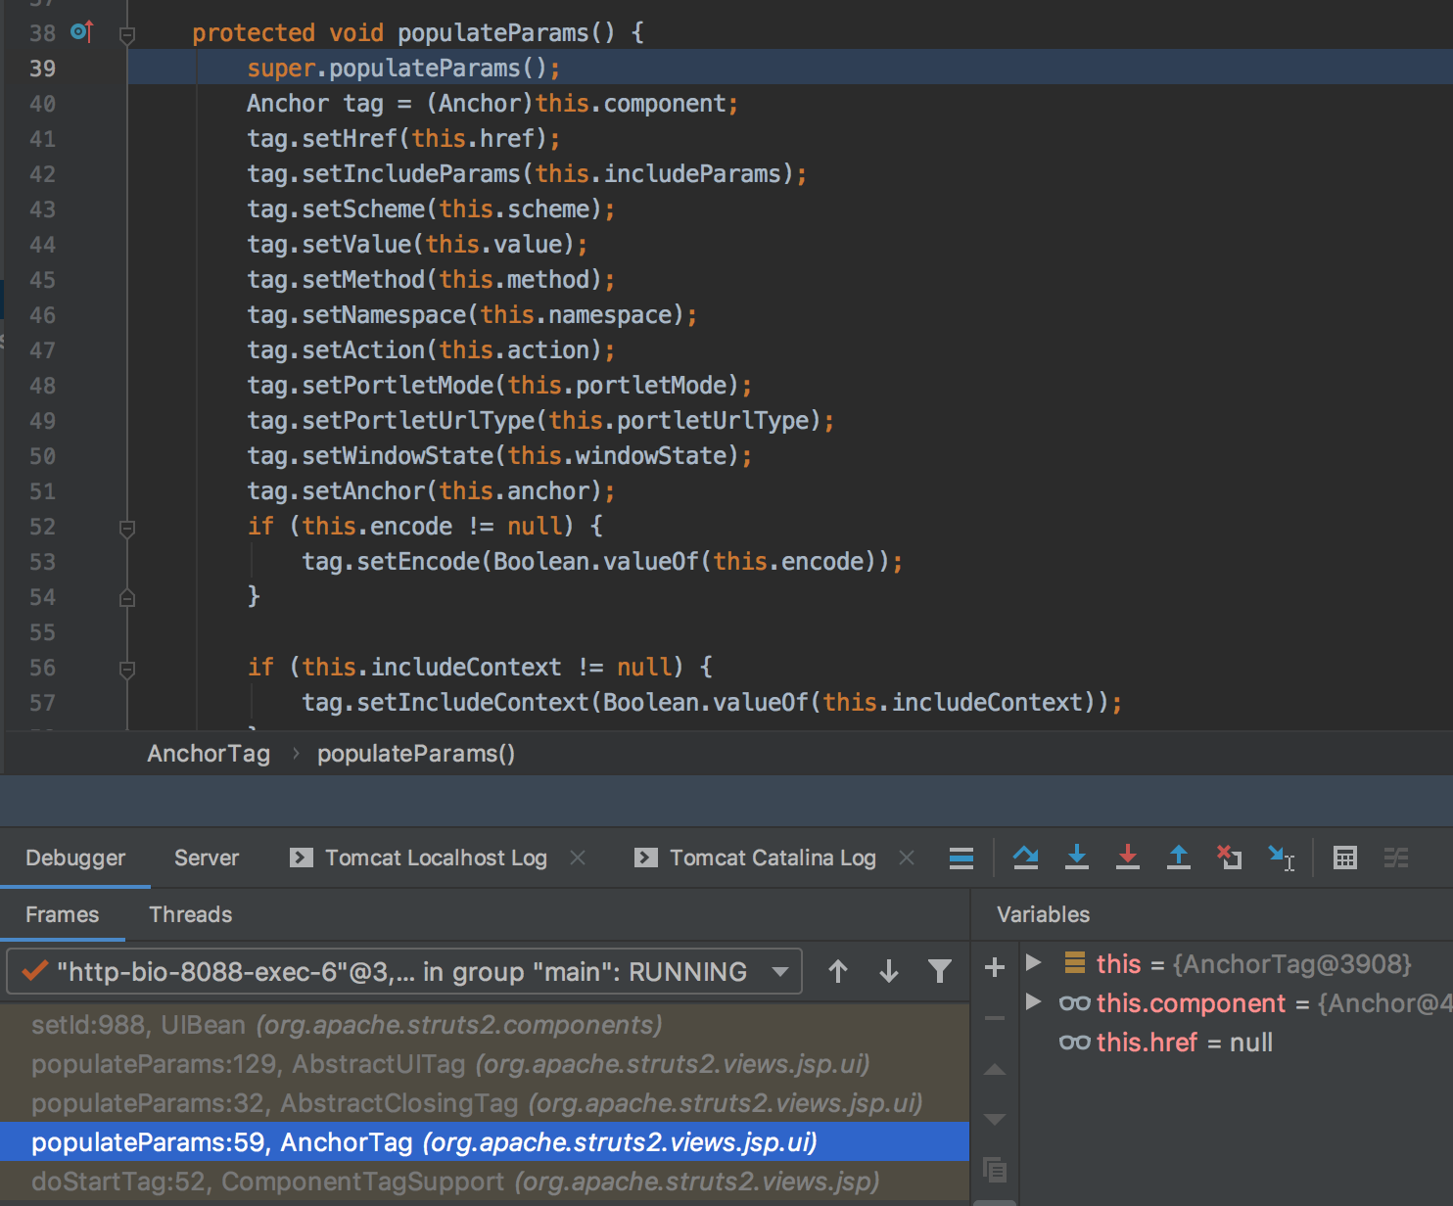Image resolution: width=1453 pixels, height=1206 pixels.
Task: Select the populateParams:32, AbstractClosingTag frame
Action: tap(485, 1103)
